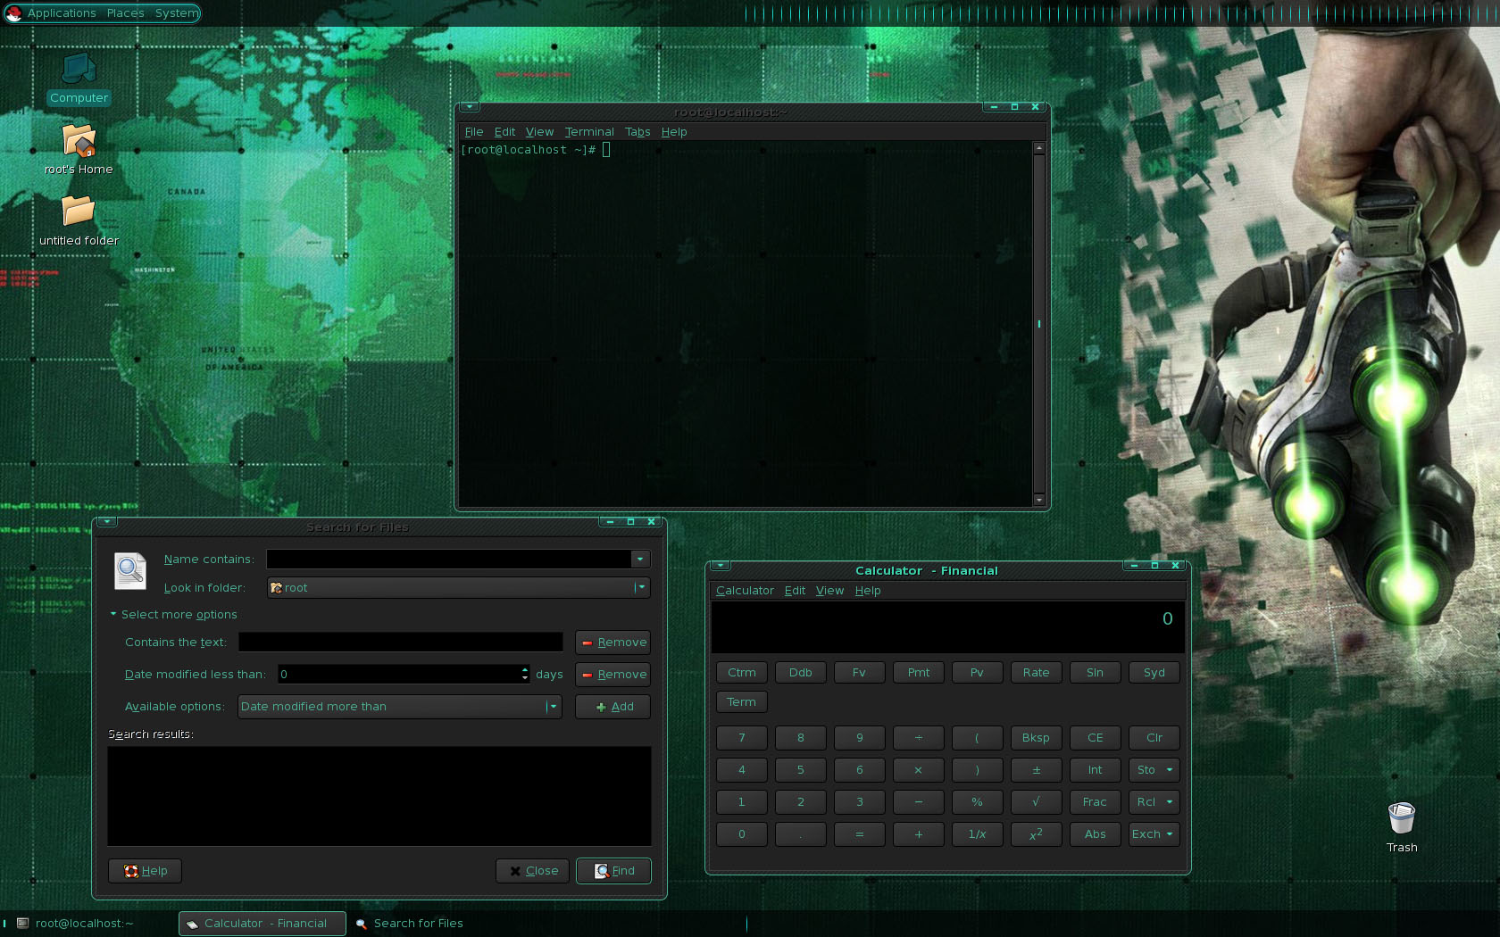Open Available options combo box
The width and height of the screenshot is (1500, 937).
coord(399,707)
